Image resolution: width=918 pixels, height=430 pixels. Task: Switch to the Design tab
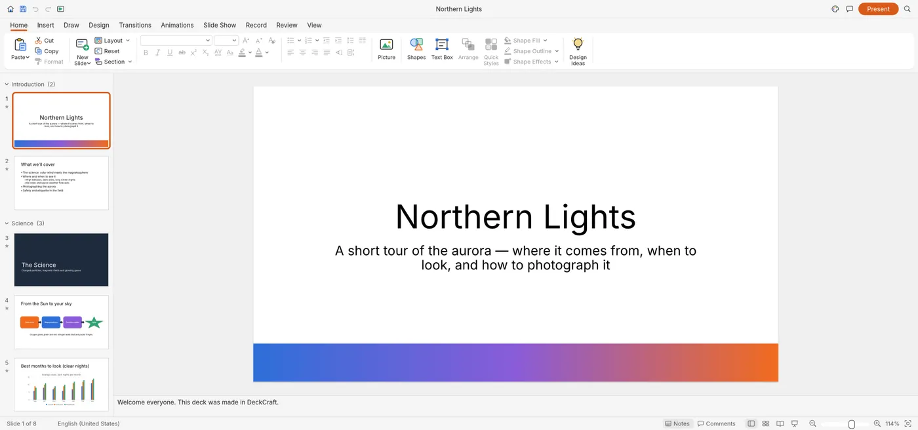99,25
